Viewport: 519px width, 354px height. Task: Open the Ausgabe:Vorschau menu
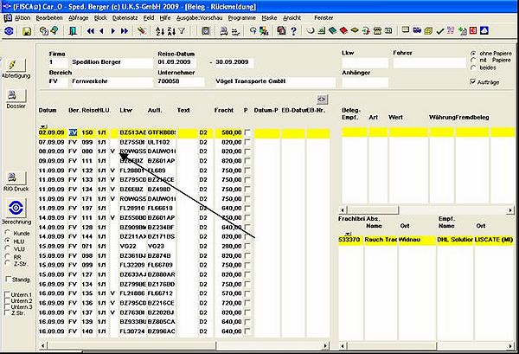pos(199,18)
